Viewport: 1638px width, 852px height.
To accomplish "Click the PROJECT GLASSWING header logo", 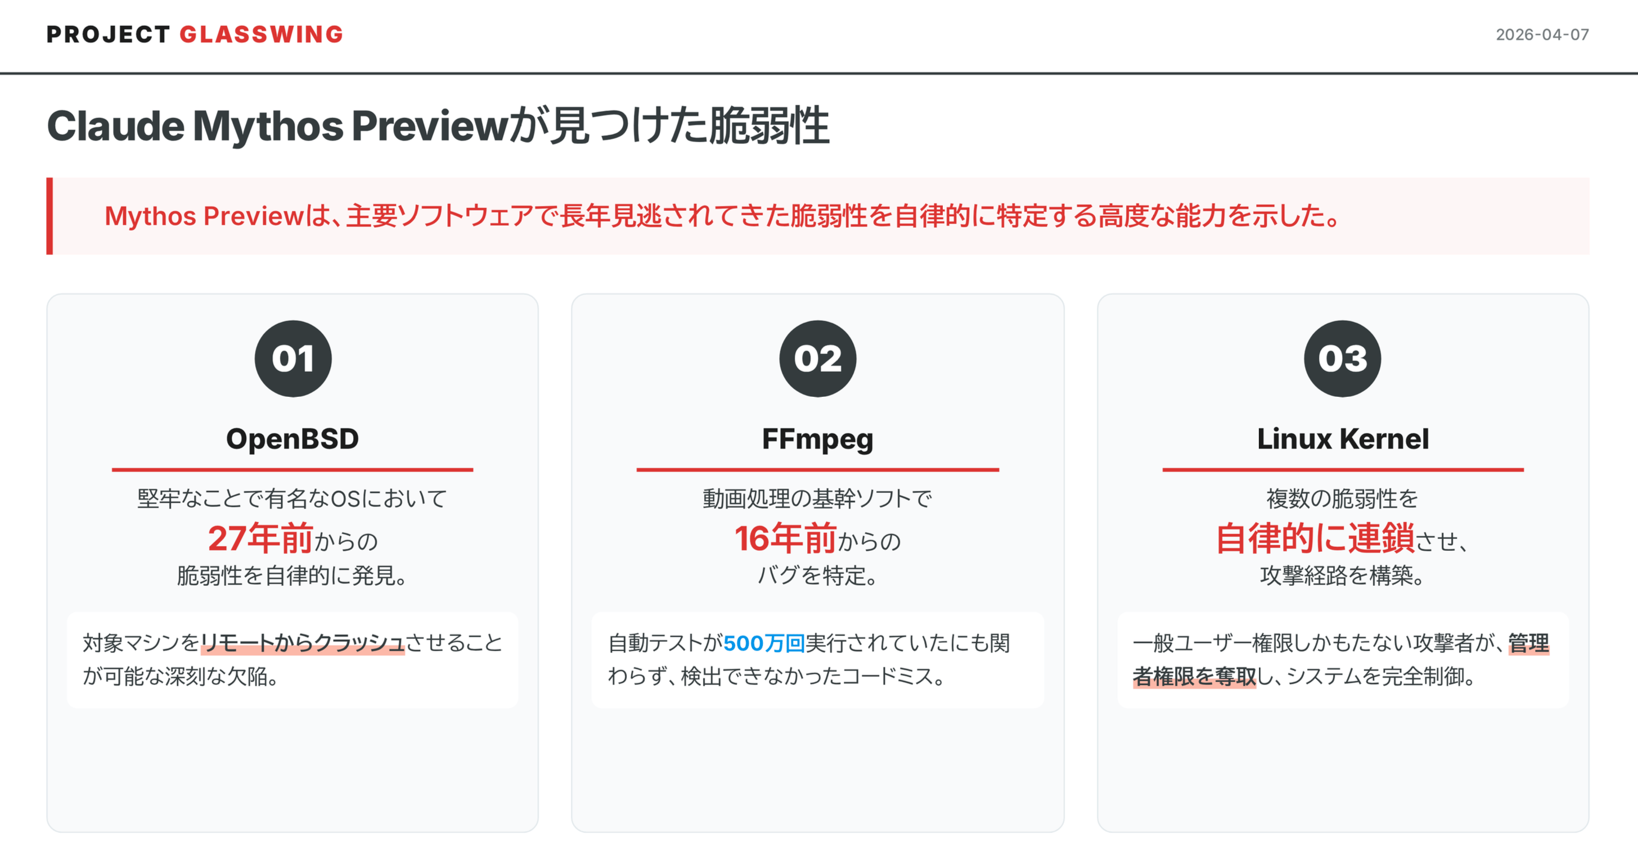I will [195, 34].
